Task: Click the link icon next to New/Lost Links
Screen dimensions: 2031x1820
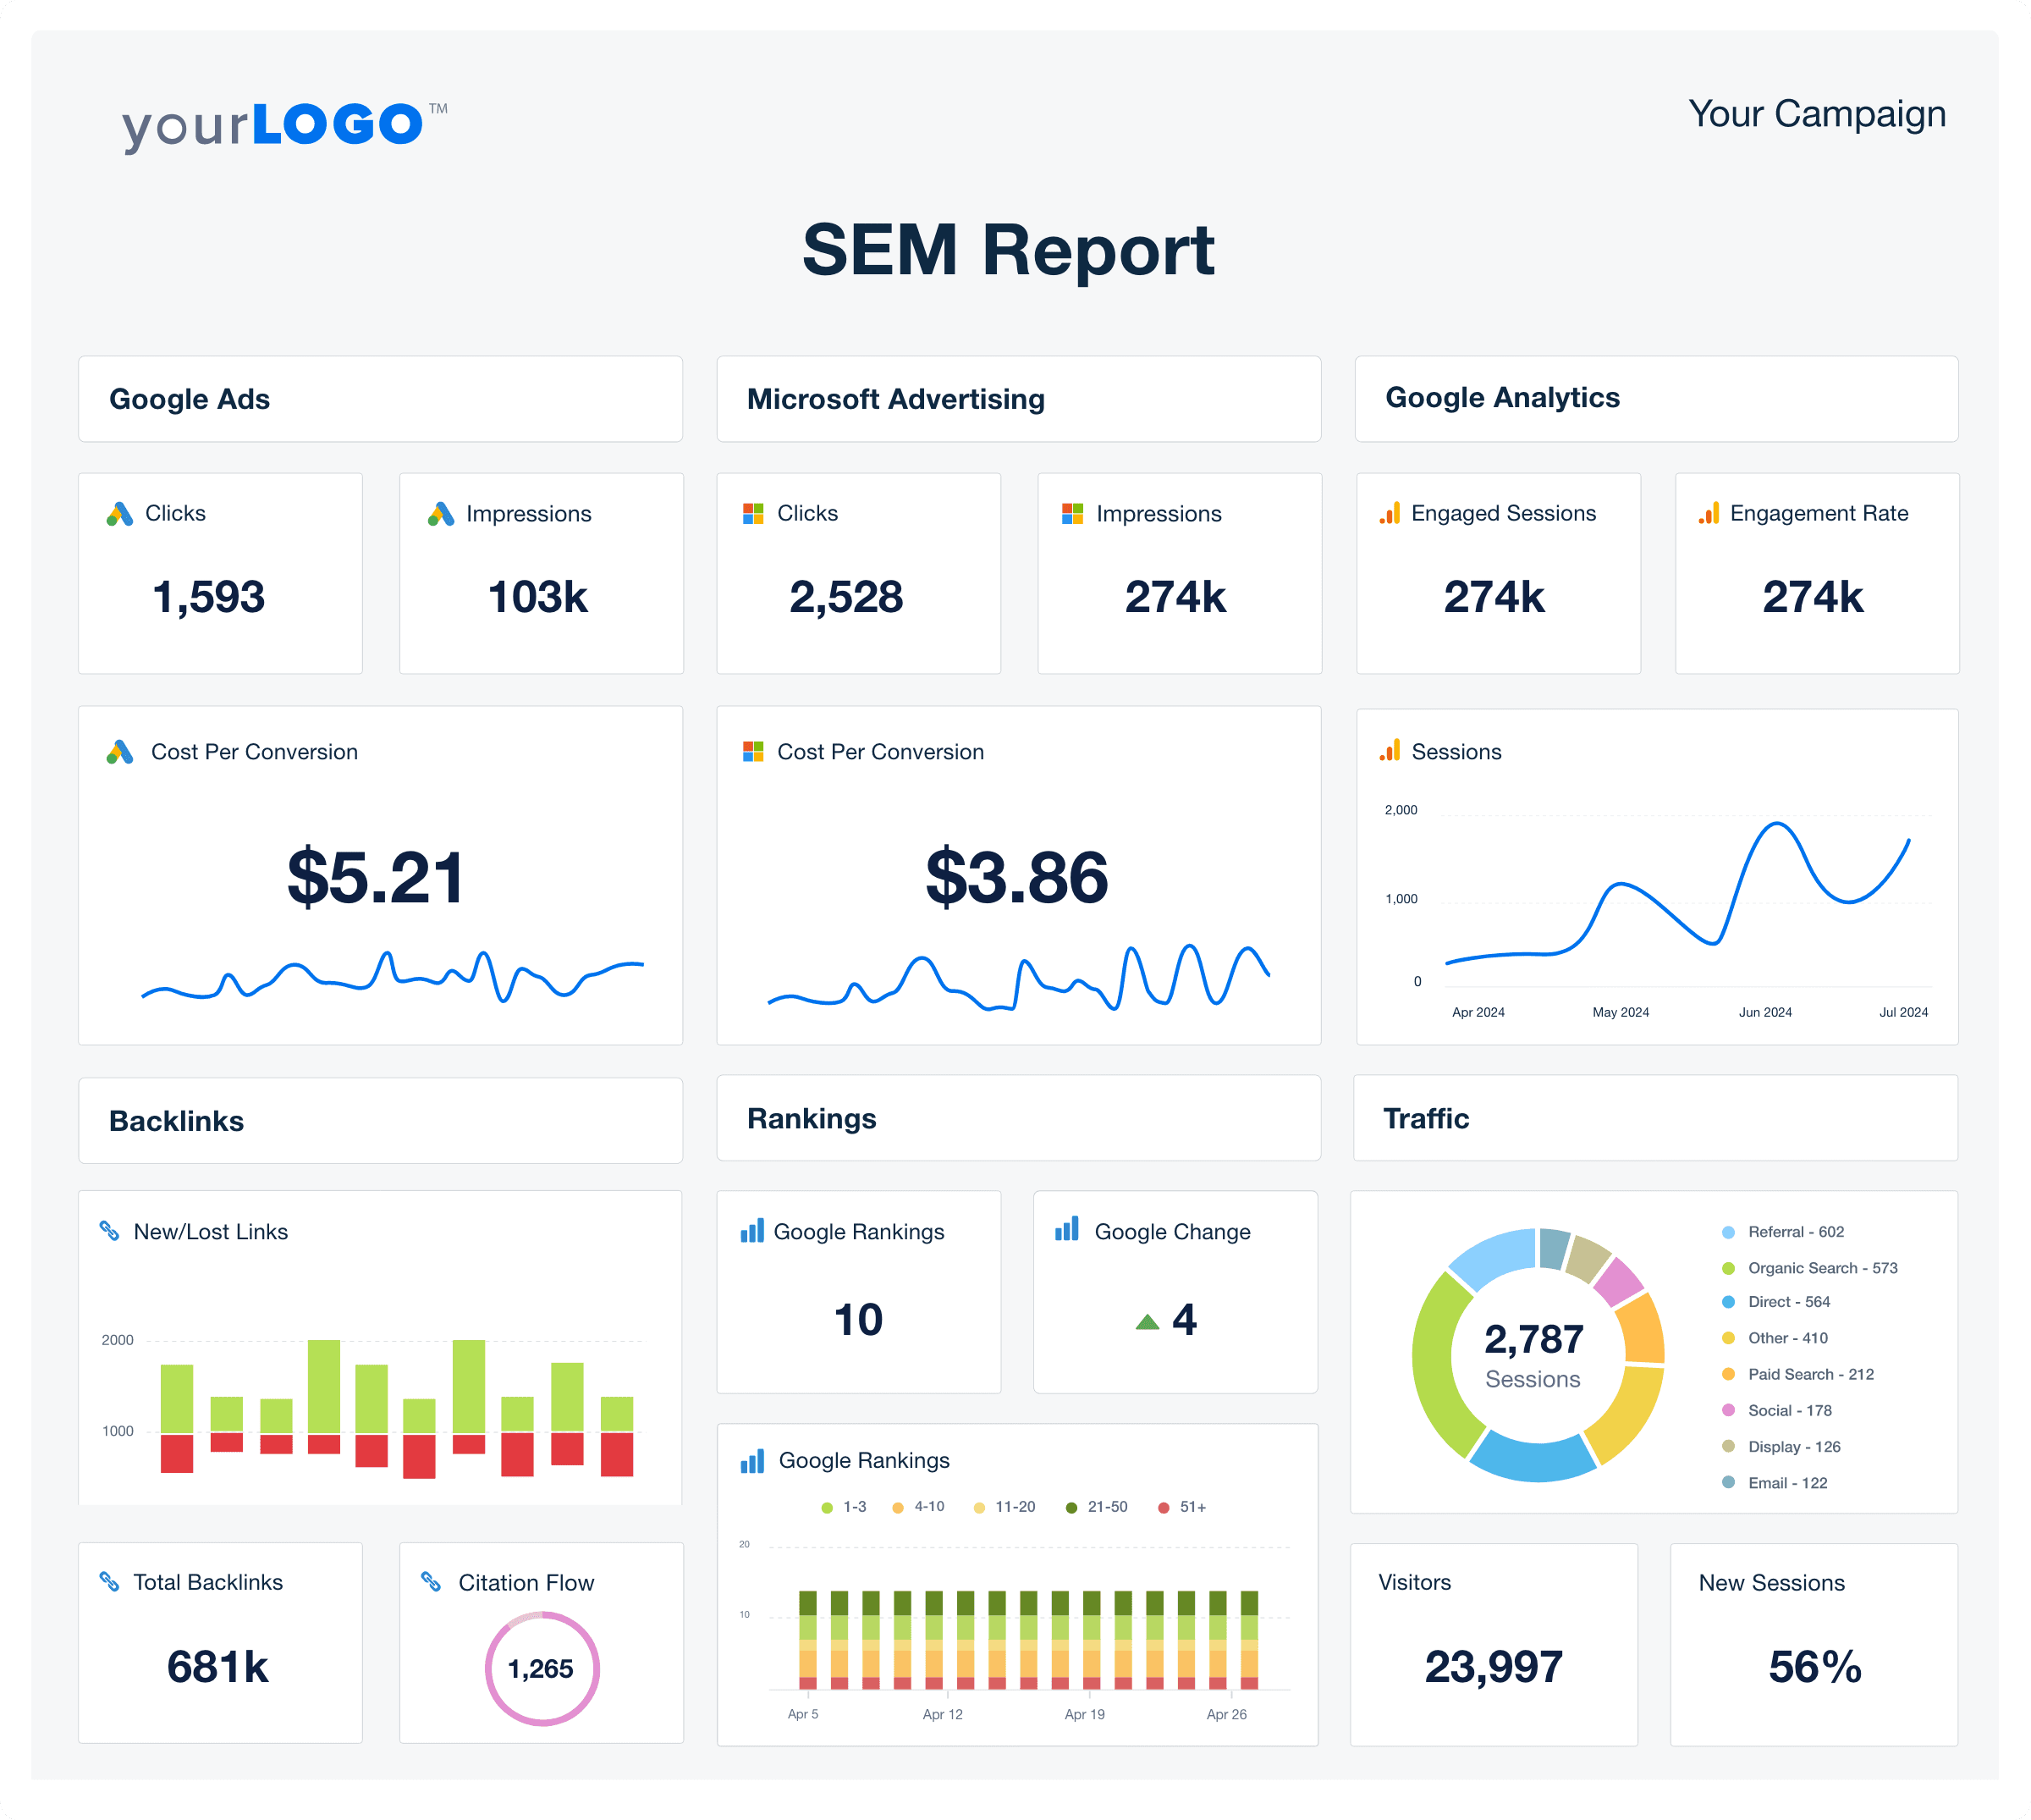Action: (111, 1232)
